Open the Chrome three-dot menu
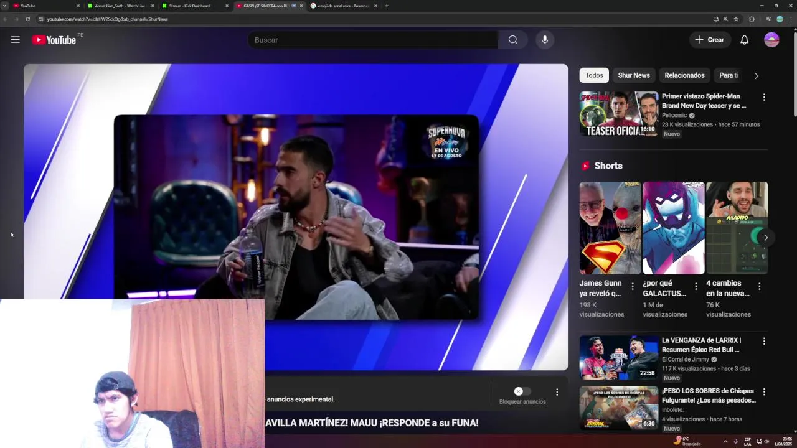This screenshot has width=797, height=448. [790, 19]
